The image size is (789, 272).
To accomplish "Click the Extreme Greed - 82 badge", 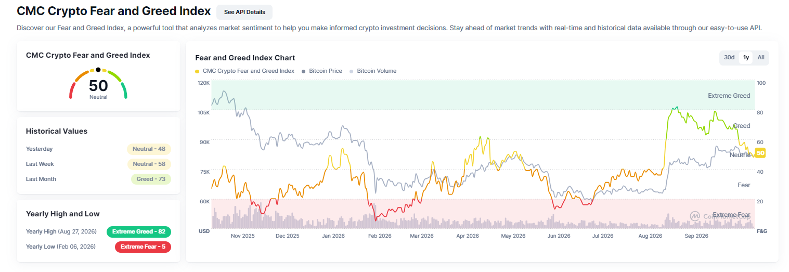I will coord(138,231).
